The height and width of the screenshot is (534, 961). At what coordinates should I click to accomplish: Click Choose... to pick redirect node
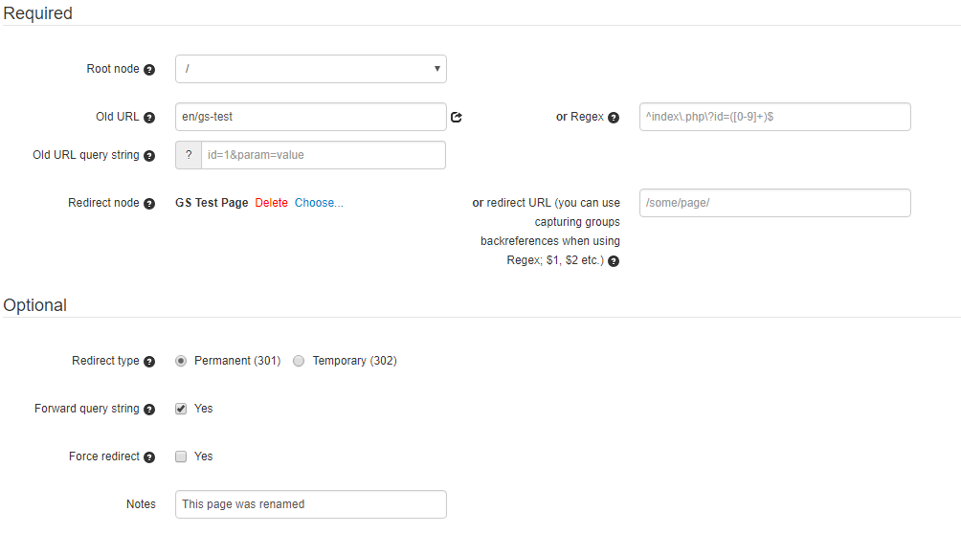[x=319, y=203]
